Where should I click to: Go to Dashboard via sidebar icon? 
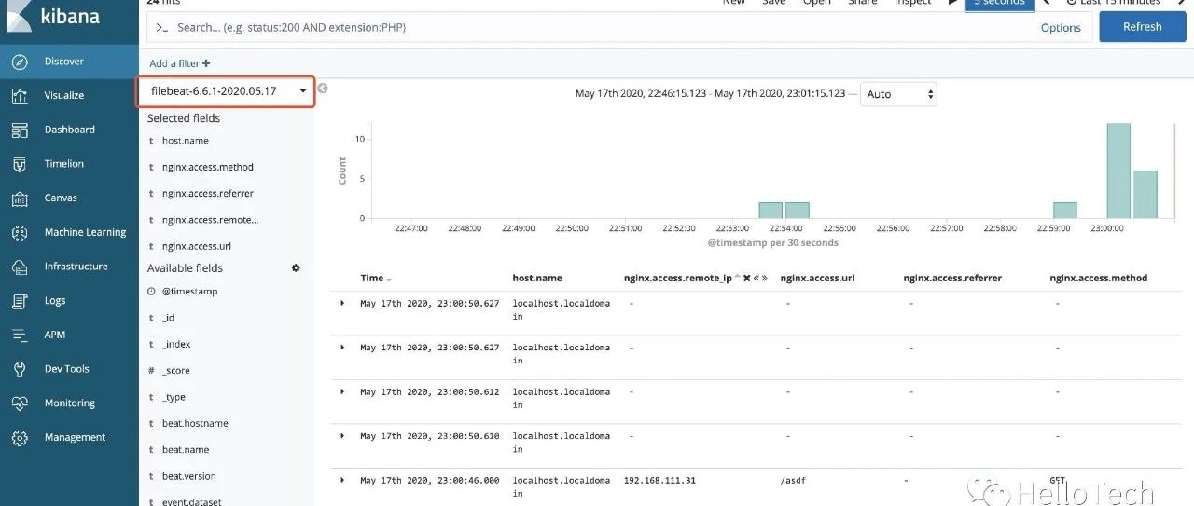coord(20,130)
